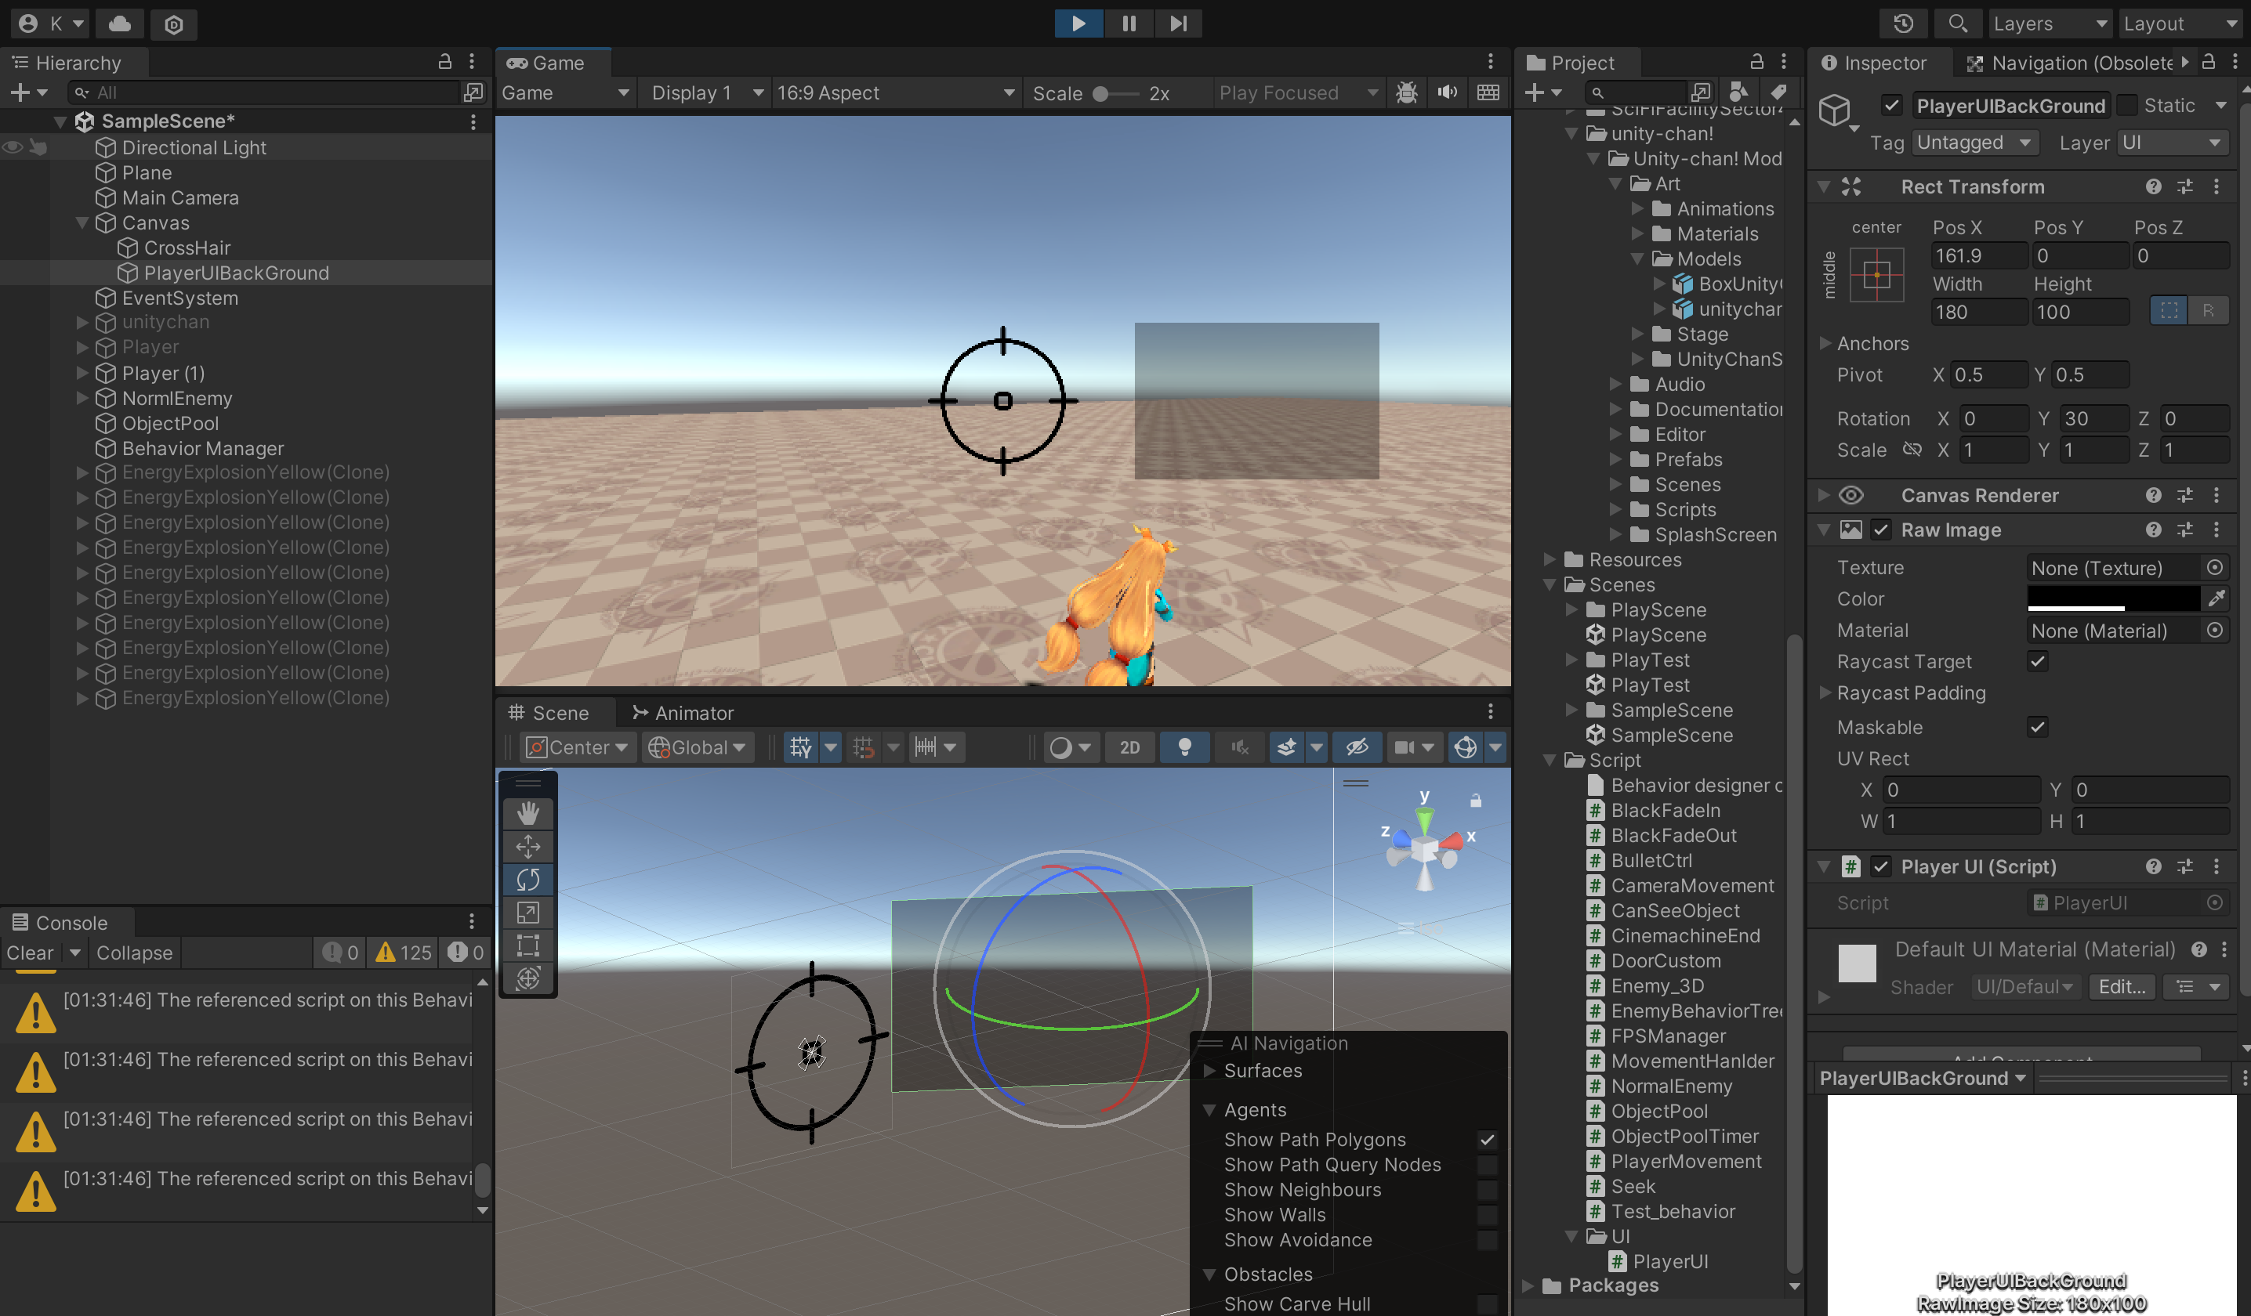2251x1316 pixels.
Task: Toggle Maskable checkbox
Action: (2038, 727)
